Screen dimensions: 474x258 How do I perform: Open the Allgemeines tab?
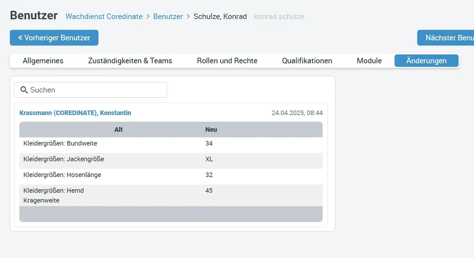click(43, 61)
